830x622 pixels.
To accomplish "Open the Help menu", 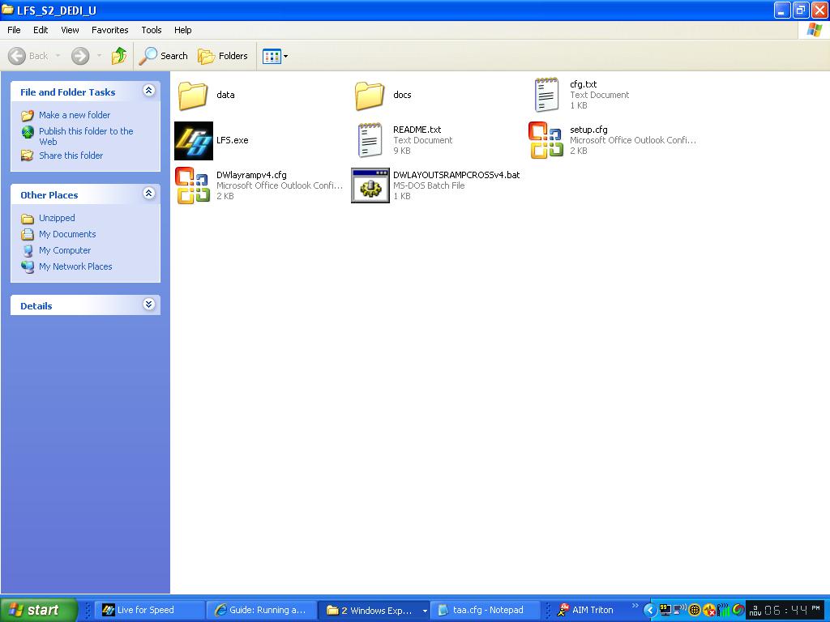I will [x=182, y=30].
